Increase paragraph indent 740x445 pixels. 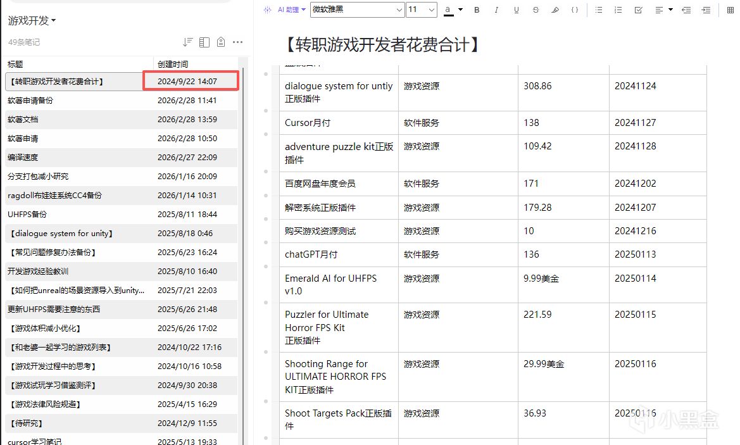click(x=706, y=9)
